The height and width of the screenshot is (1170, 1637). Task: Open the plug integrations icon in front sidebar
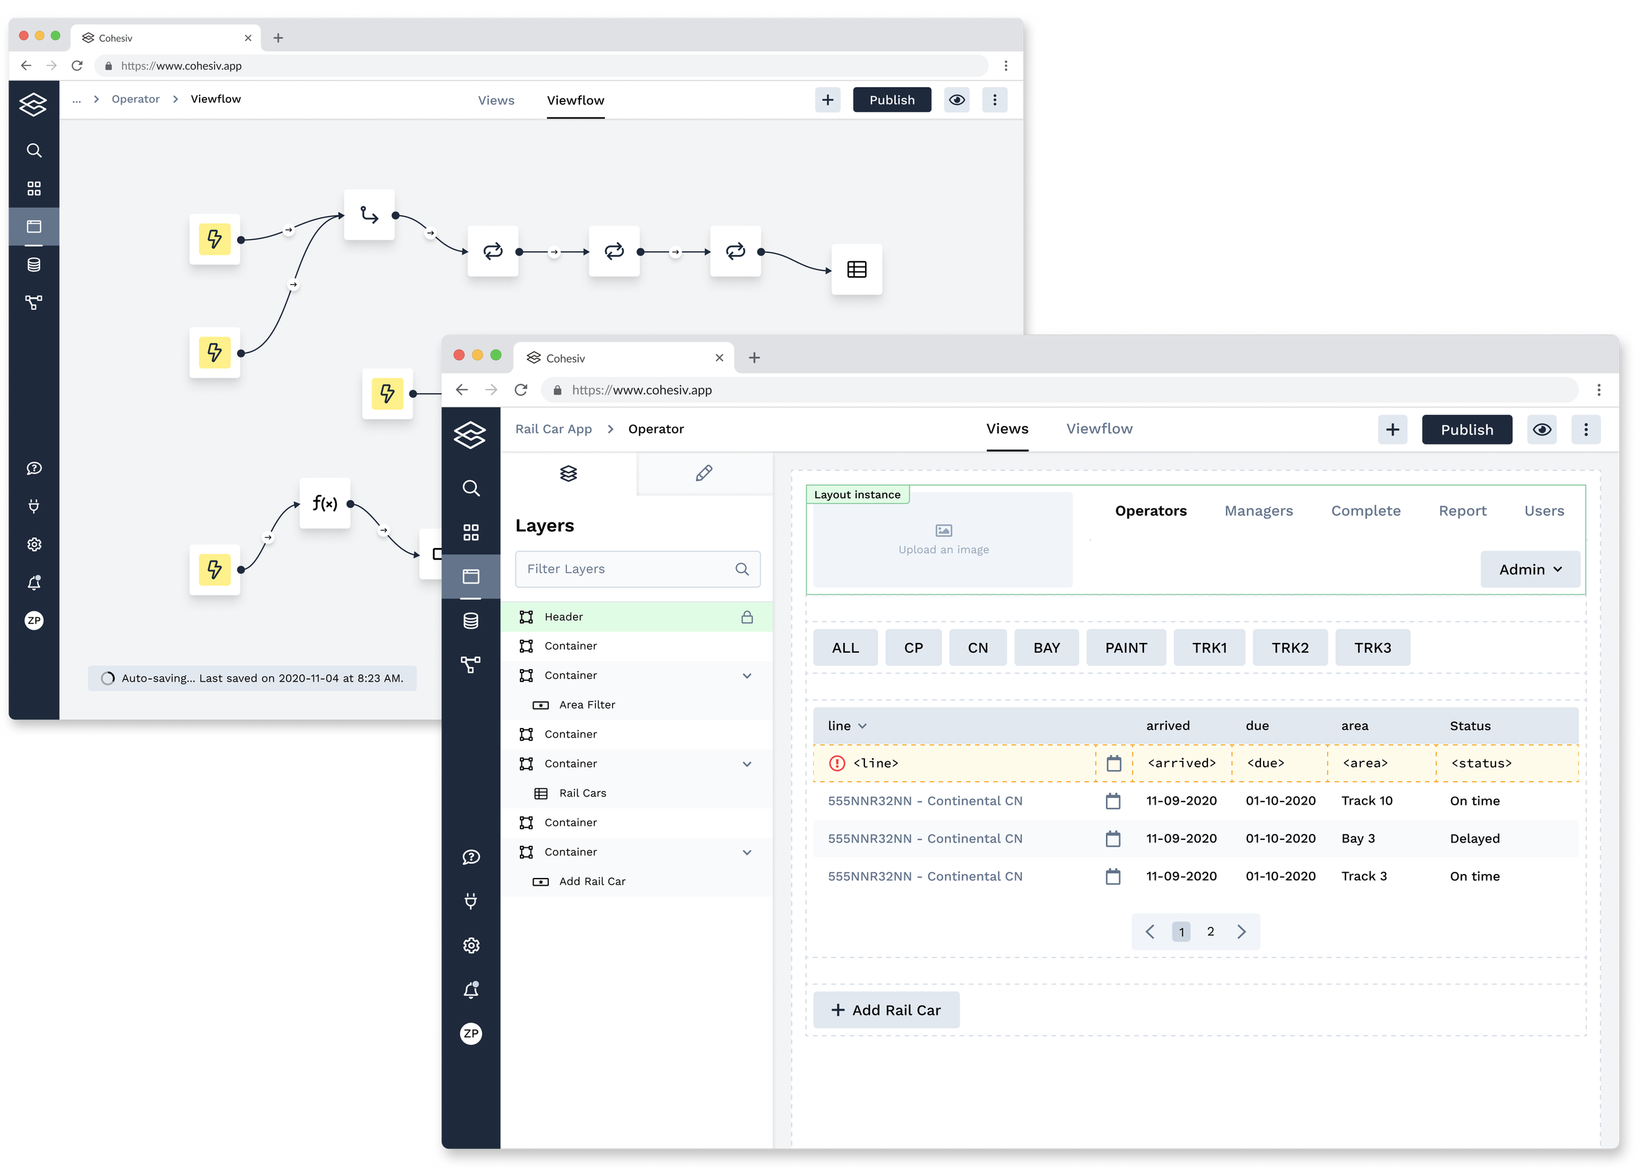[x=471, y=900]
